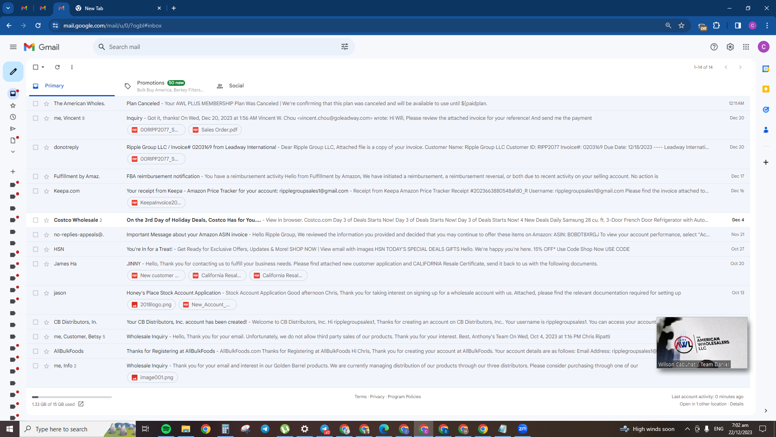Open Google Calendar side panel
This screenshot has height=437, width=776.
pyautogui.click(x=766, y=69)
